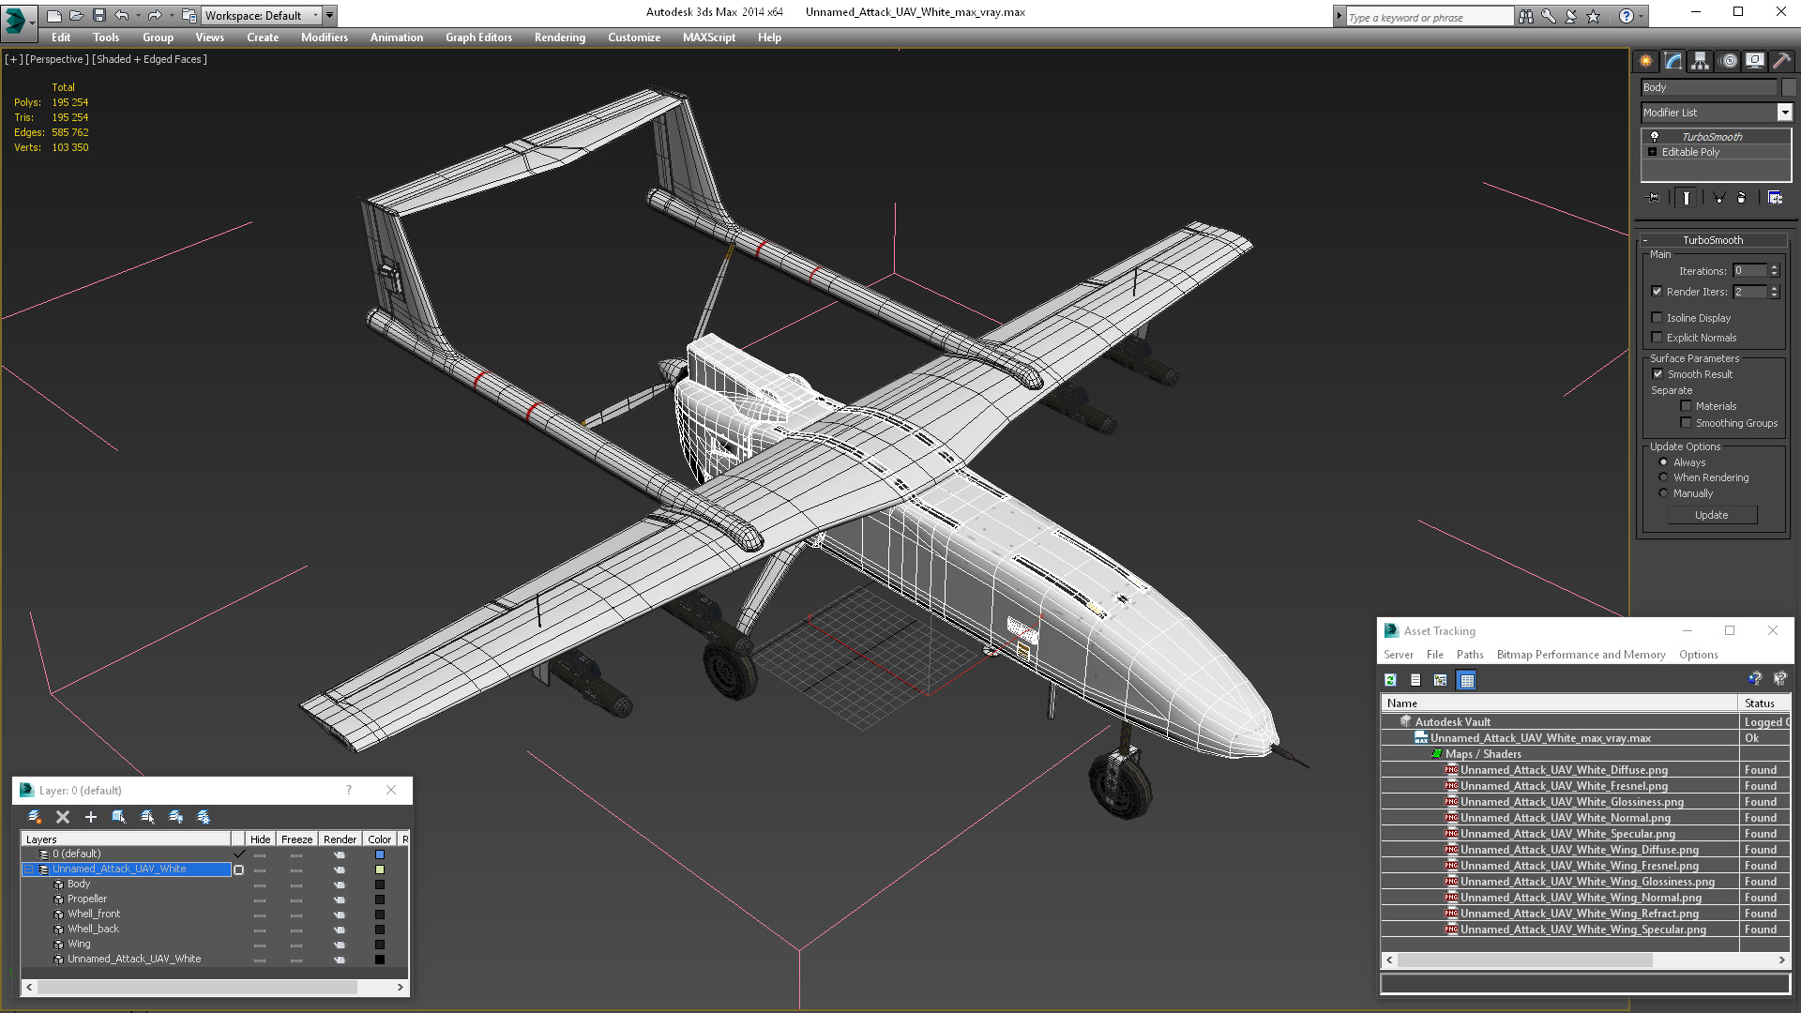
Task: Click Refresh icon in Asset Tracking
Action: pos(1391,680)
